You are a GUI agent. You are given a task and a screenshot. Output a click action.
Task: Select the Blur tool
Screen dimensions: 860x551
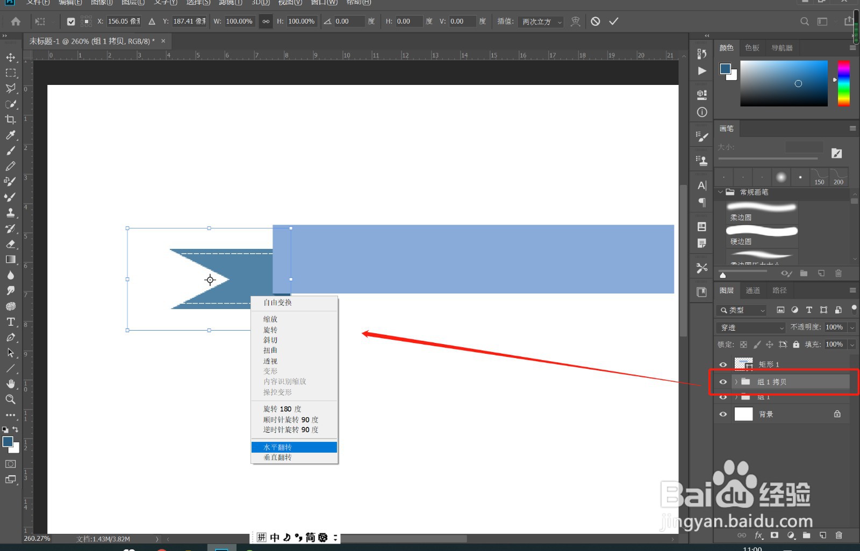[x=10, y=275]
